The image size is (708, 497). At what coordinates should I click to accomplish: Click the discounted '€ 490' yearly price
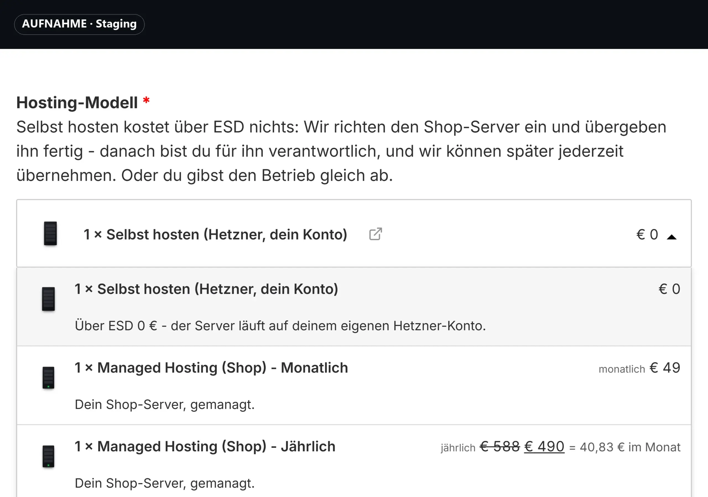(544, 446)
